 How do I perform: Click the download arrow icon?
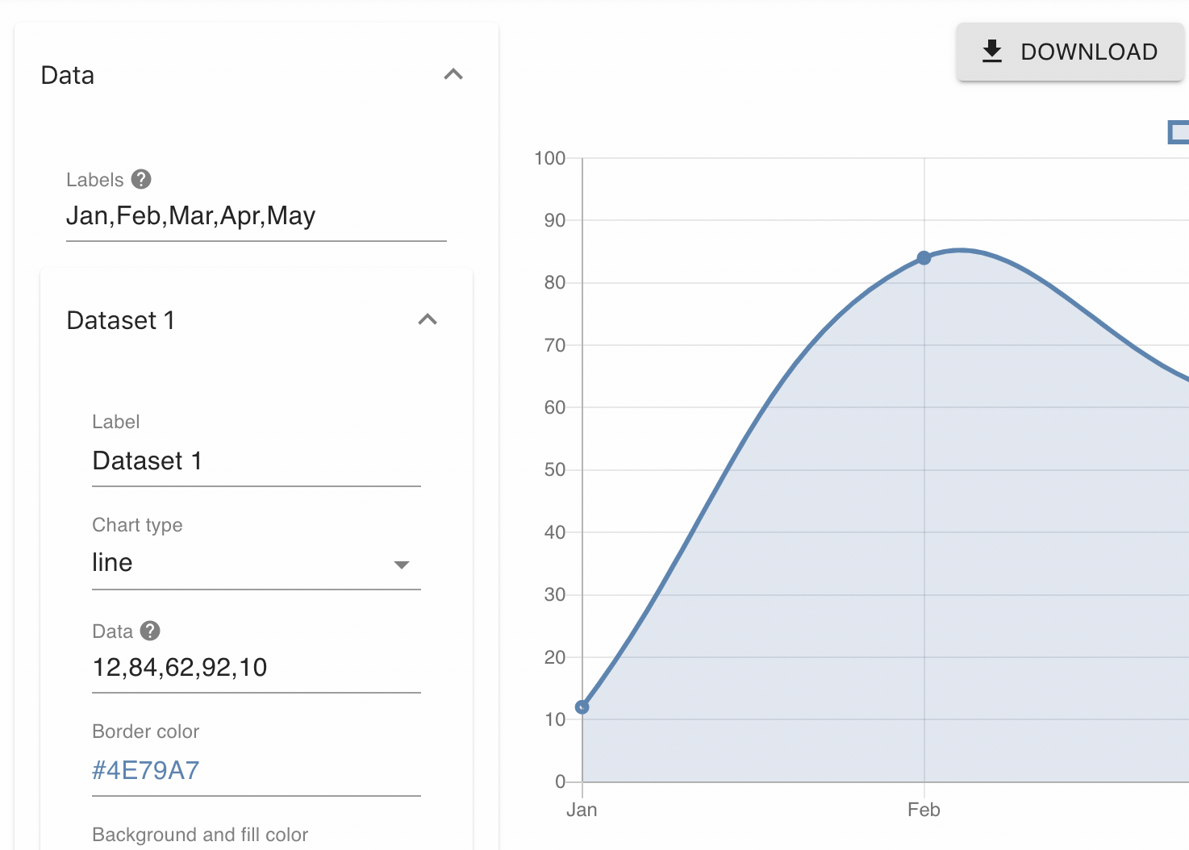[x=991, y=52]
